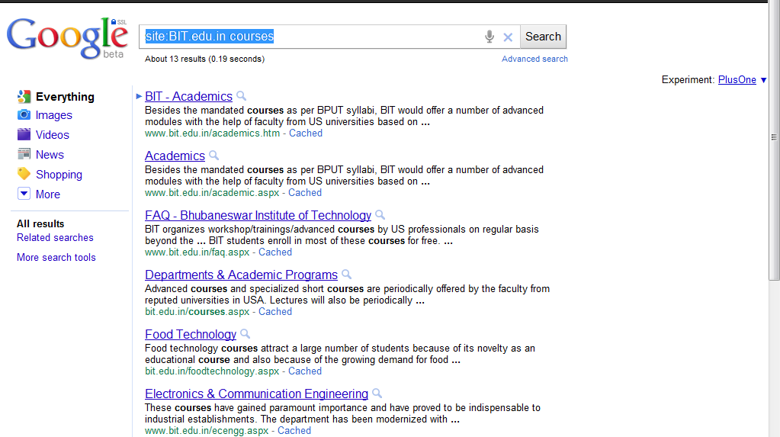780x437 pixels.
Task: Open Cached link for courses.aspx result
Action: (x=275, y=312)
